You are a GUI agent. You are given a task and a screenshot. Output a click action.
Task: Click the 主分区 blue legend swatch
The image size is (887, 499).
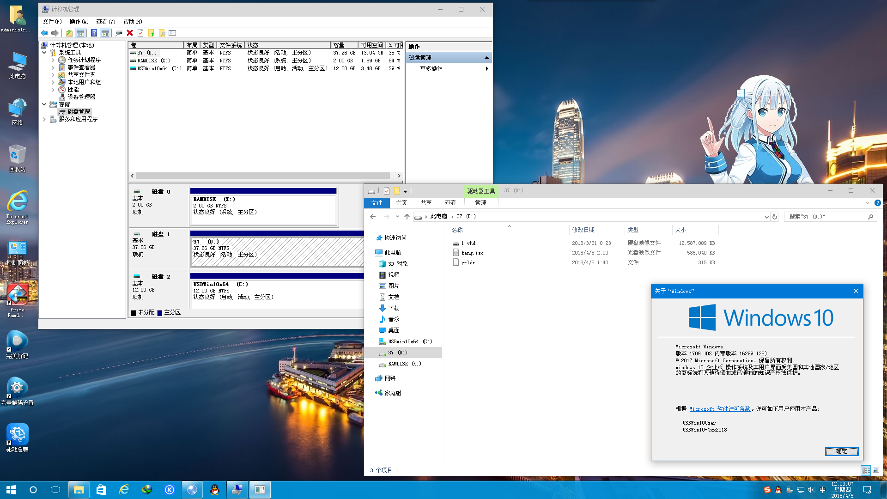click(160, 313)
